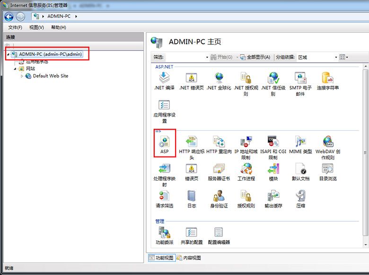Open the 视图(V) menu

tap(36, 27)
